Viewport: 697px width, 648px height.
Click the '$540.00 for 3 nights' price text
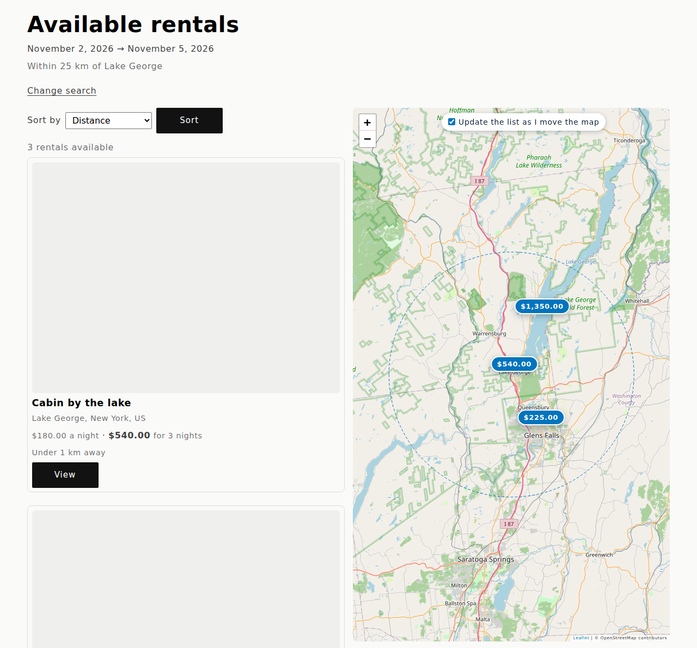[x=155, y=436]
